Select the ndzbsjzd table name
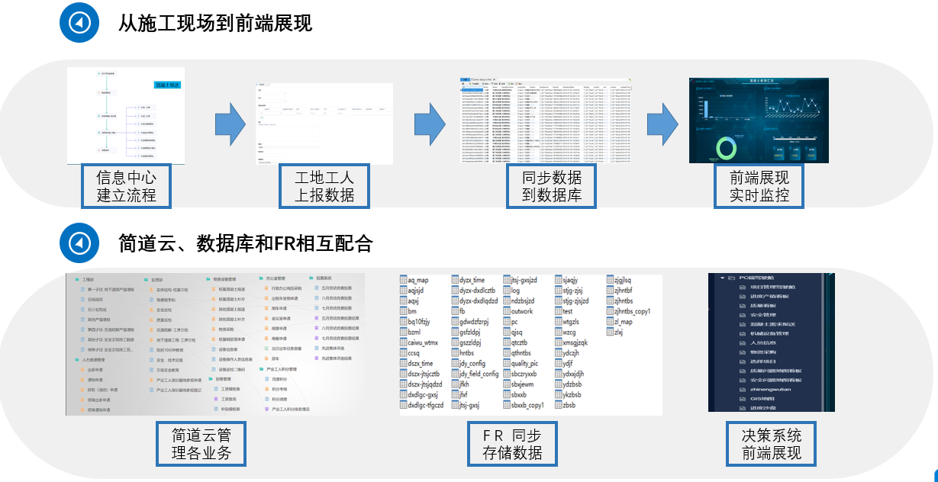938x482 pixels. tap(523, 301)
